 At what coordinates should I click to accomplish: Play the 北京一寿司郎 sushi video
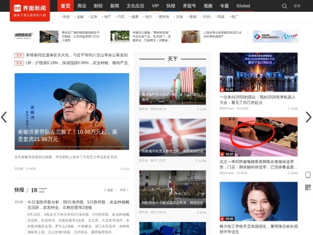tap(258, 136)
